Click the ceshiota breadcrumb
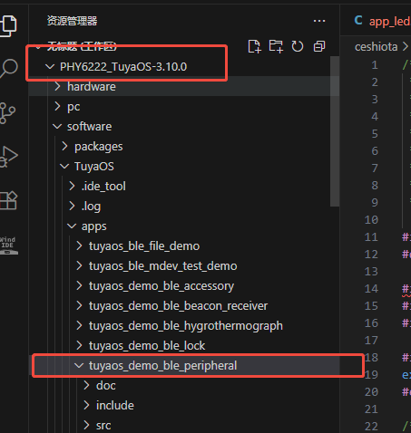Viewport: 411px width, 433px height. click(376, 47)
